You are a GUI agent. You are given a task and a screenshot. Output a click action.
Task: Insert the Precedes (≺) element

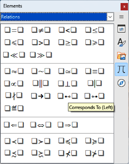(x=14, y=141)
